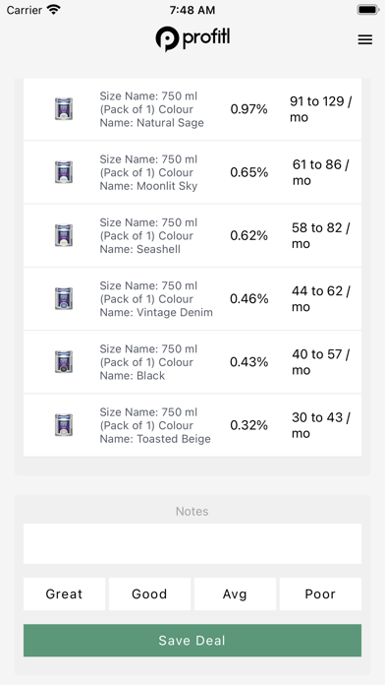Screen dimensions: 385x685
Task: Click the Save Deal button
Action: (x=192, y=640)
